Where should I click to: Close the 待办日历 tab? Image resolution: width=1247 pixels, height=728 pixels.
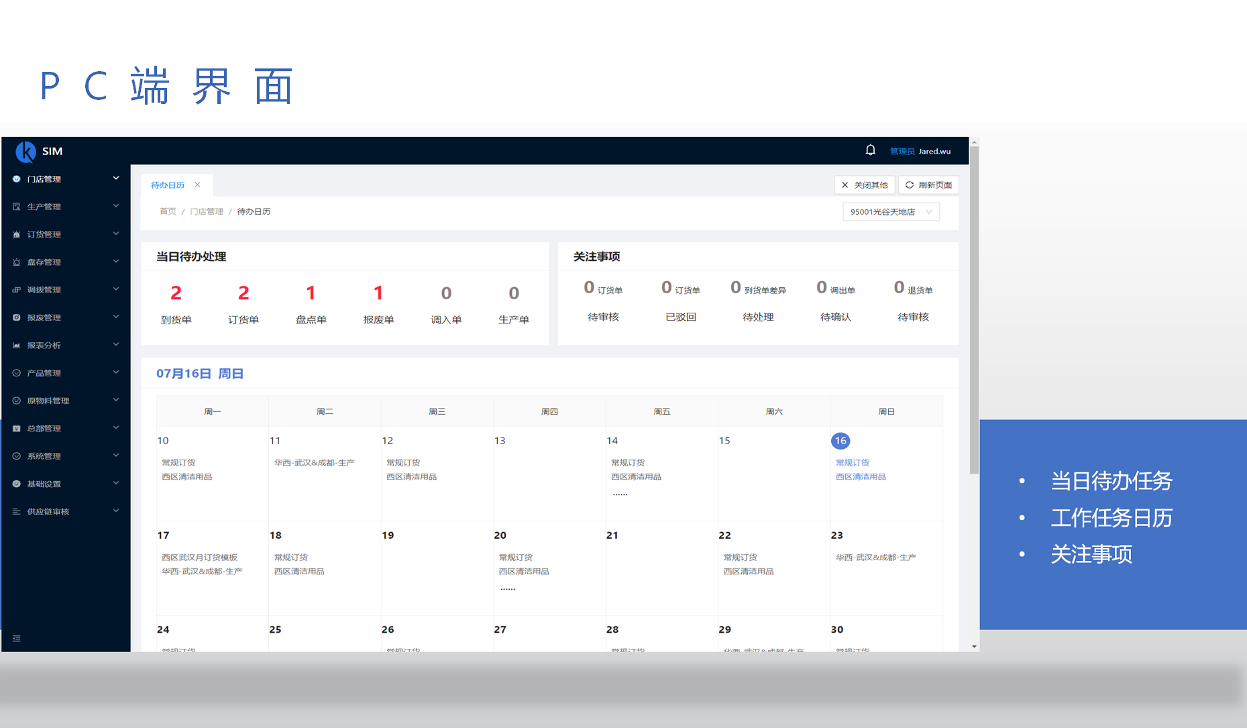click(197, 185)
